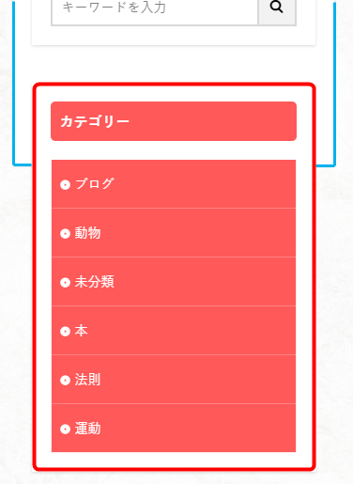Click empty area of the 運動 row
Screen dimensions: 353x484
point(200,429)
